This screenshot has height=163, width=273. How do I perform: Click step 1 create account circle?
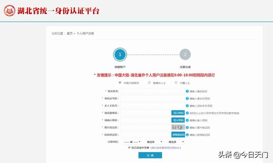coord(120,55)
